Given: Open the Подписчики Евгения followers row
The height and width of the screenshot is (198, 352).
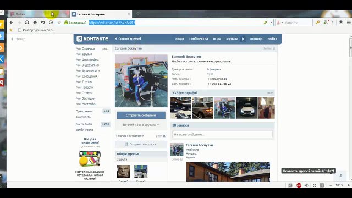Looking at the screenshot, I should [x=141, y=136].
